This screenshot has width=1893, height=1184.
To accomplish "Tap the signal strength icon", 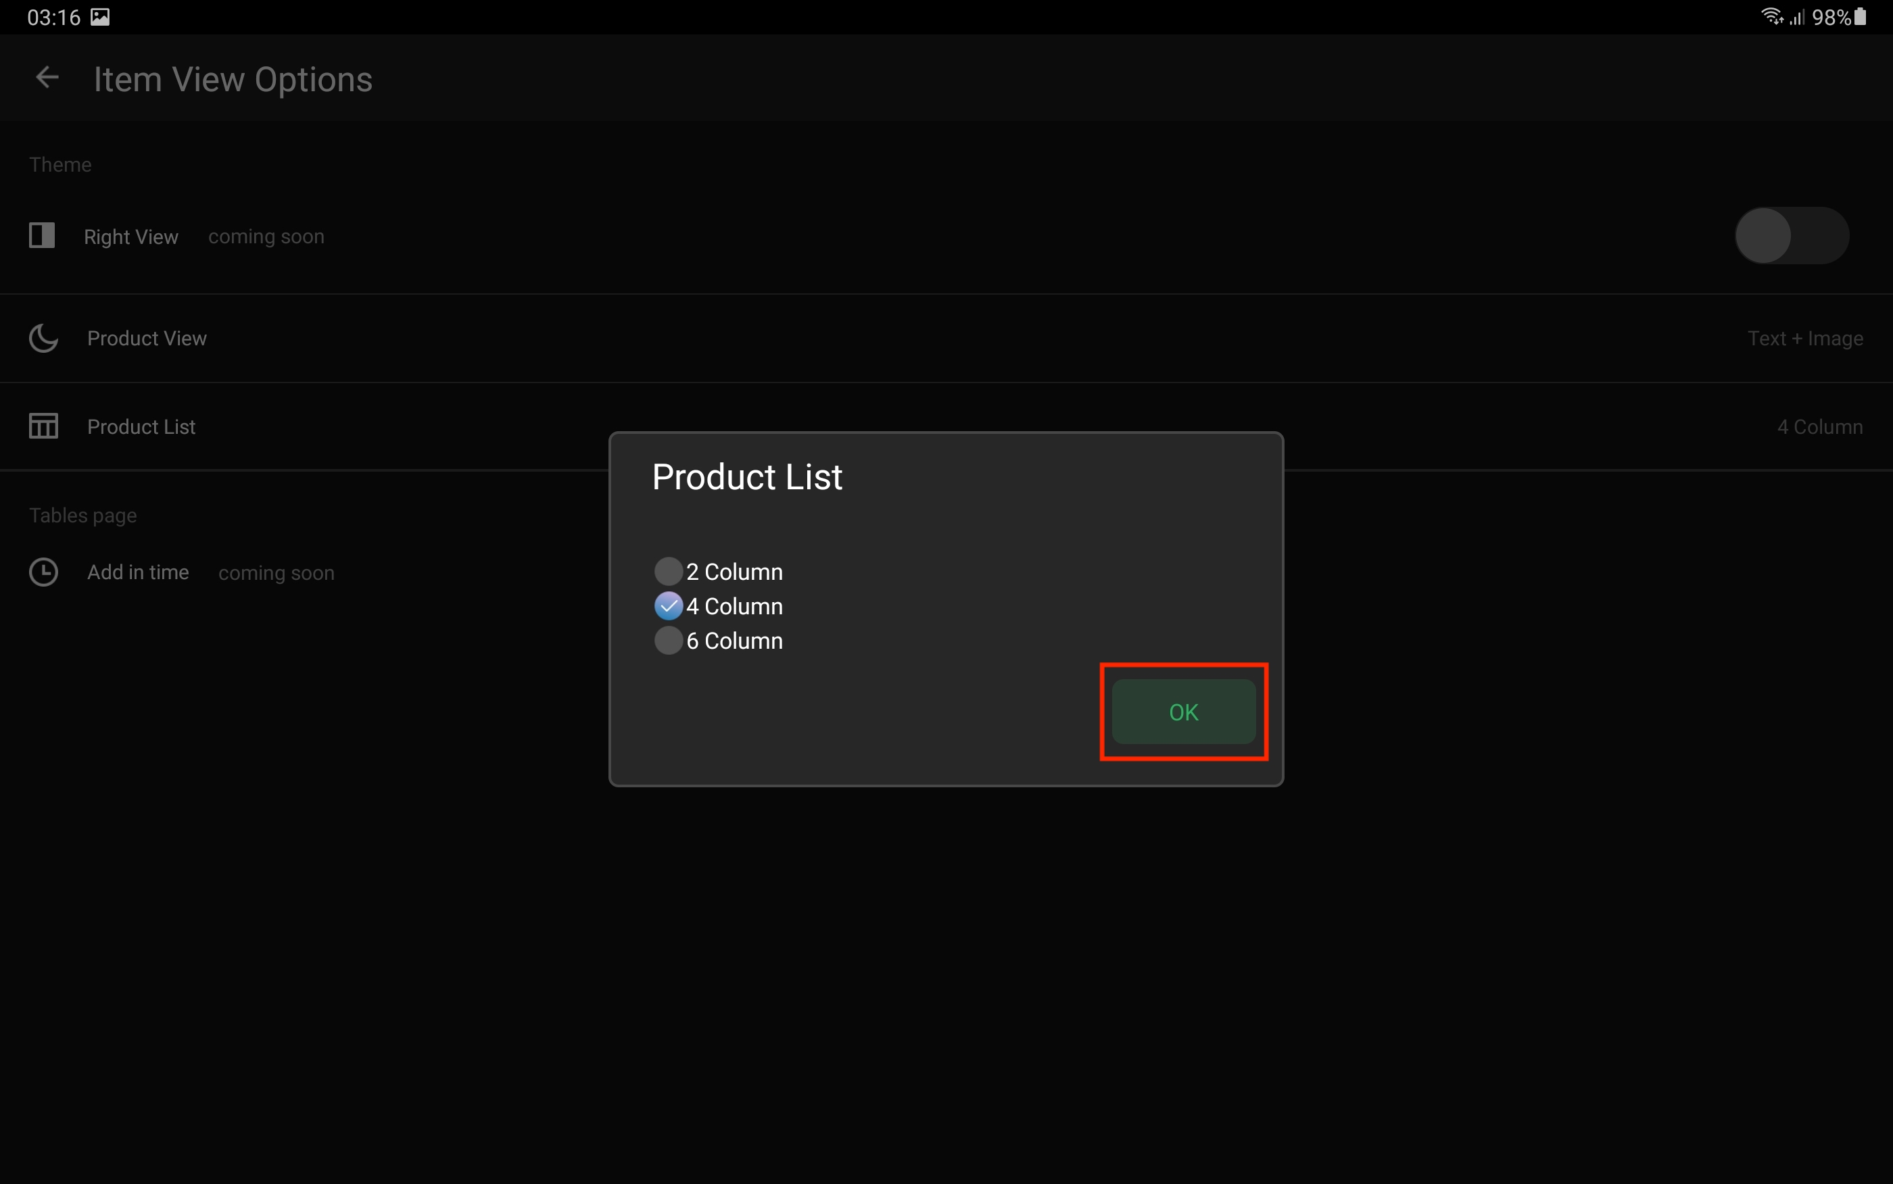I will (x=1797, y=16).
